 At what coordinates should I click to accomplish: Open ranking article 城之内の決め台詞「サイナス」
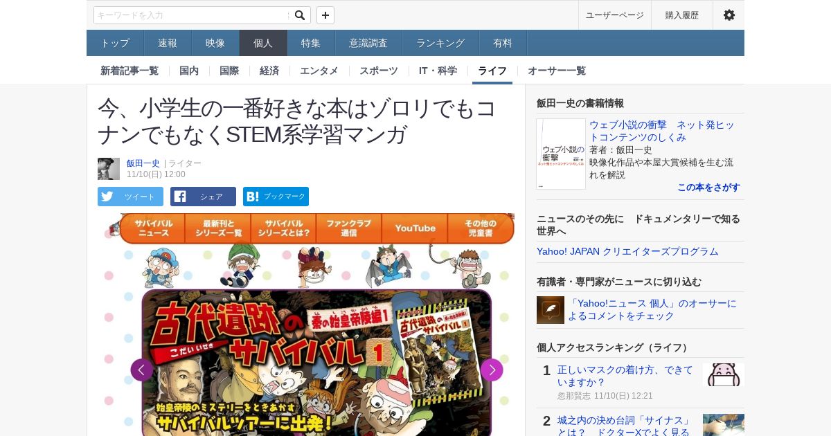point(625,426)
